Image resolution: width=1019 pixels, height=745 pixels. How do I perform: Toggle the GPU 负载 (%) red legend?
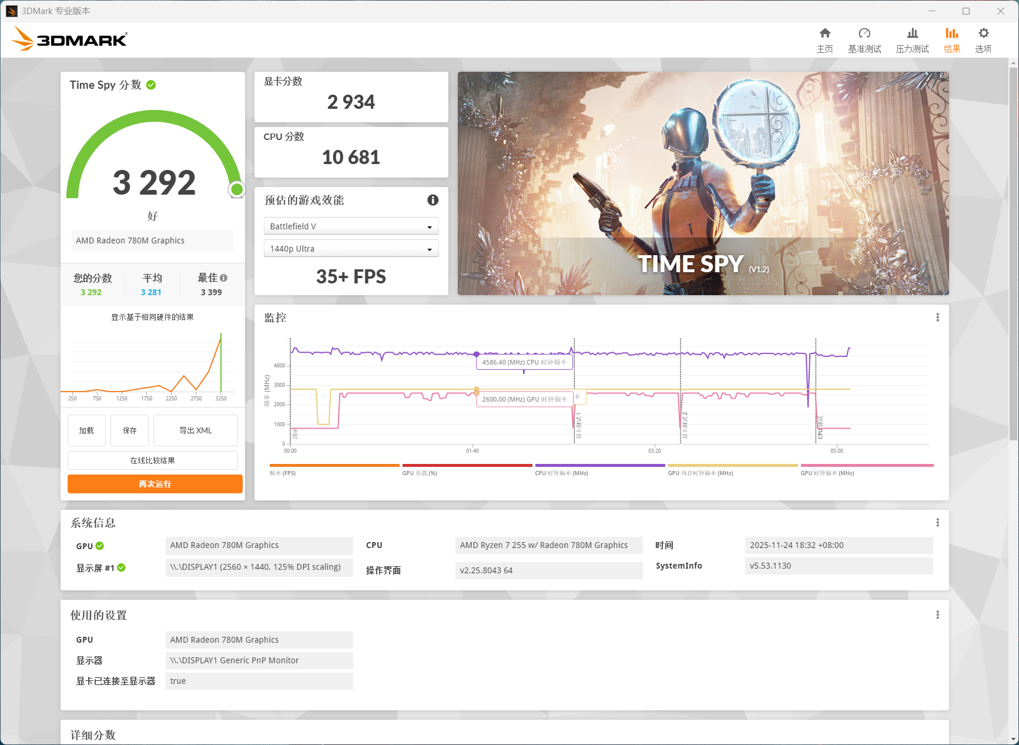[x=467, y=470]
